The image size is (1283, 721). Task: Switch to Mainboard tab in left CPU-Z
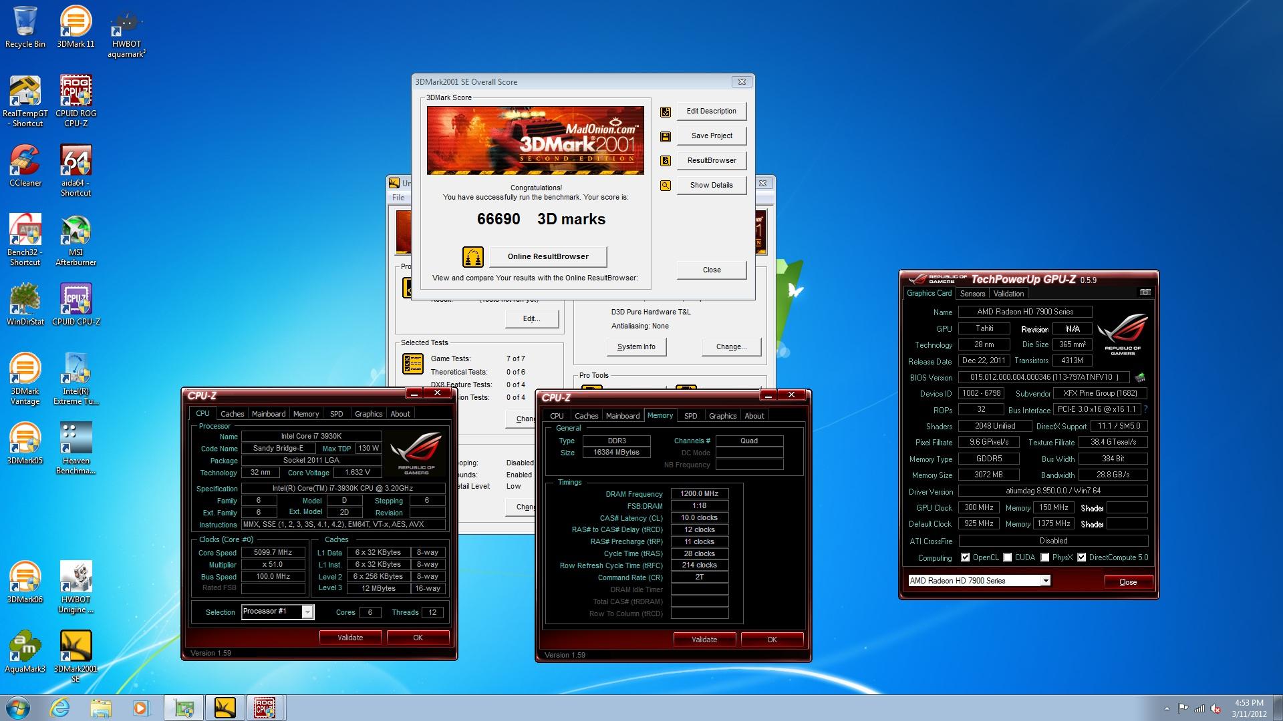(x=269, y=414)
